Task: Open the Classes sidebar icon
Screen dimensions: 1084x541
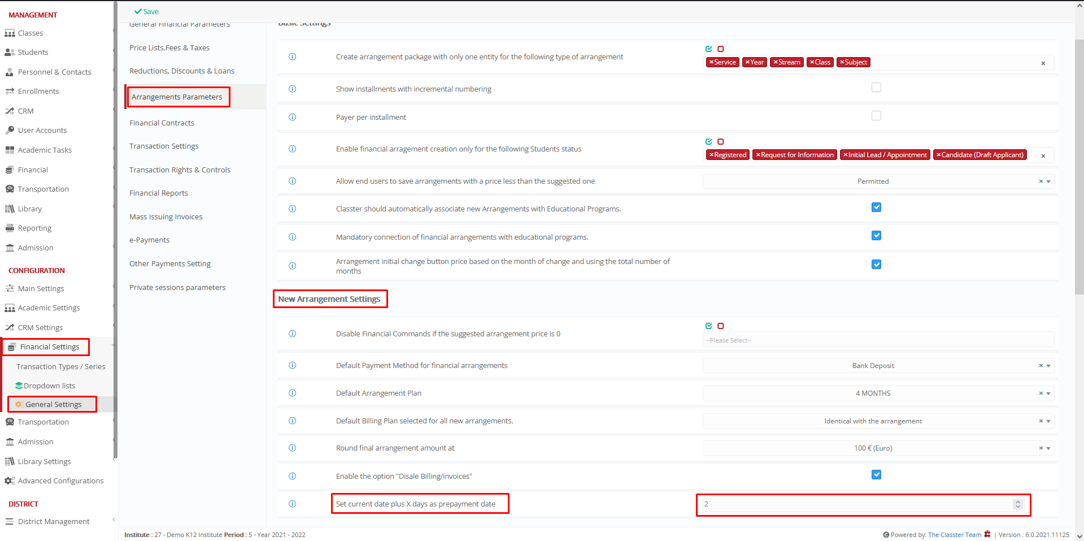Action: pyautogui.click(x=10, y=33)
